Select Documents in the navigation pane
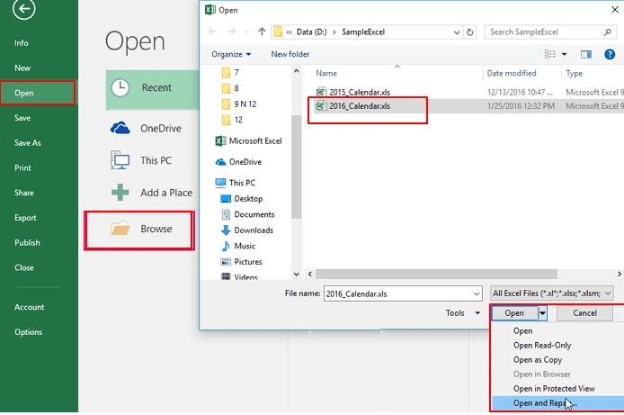This screenshot has height=415, width=624. click(247, 214)
